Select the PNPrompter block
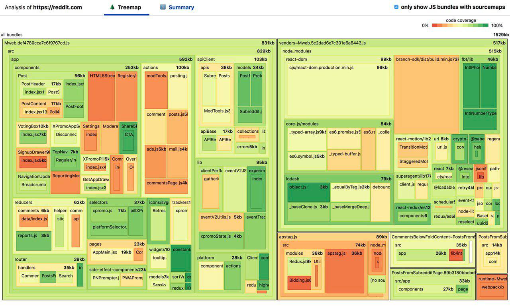 point(105,280)
